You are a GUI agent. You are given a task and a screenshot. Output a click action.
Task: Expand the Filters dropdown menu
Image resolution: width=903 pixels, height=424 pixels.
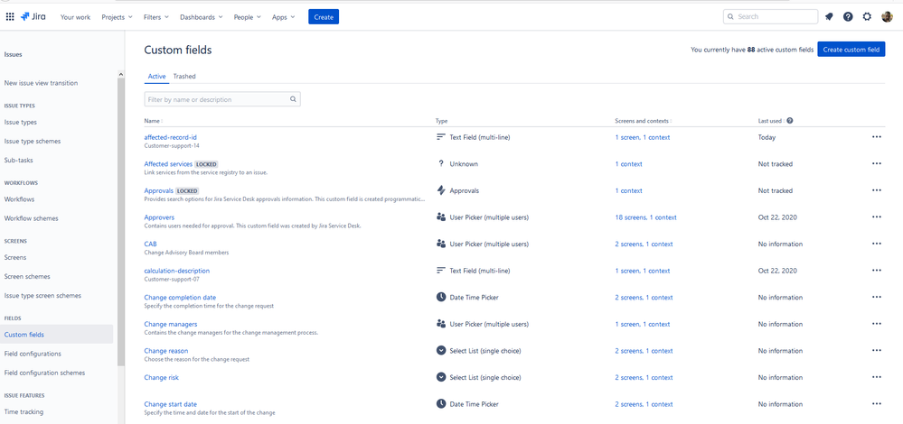point(156,17)
